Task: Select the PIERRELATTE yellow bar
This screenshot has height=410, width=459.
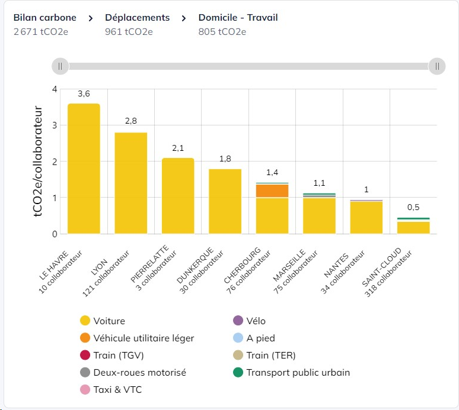Action: click(x=178, y=196)
